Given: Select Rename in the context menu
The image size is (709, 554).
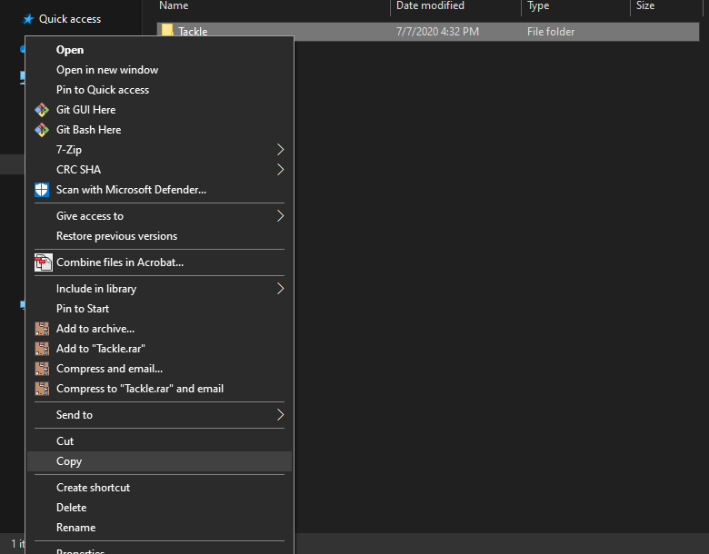Looking at the screenshot, I should pyautogui.click(x=75, y=528).
